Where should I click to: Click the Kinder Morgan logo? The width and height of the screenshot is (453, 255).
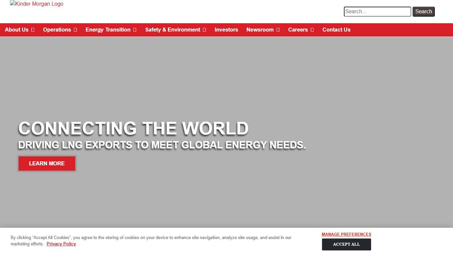(x=36, y=4)
